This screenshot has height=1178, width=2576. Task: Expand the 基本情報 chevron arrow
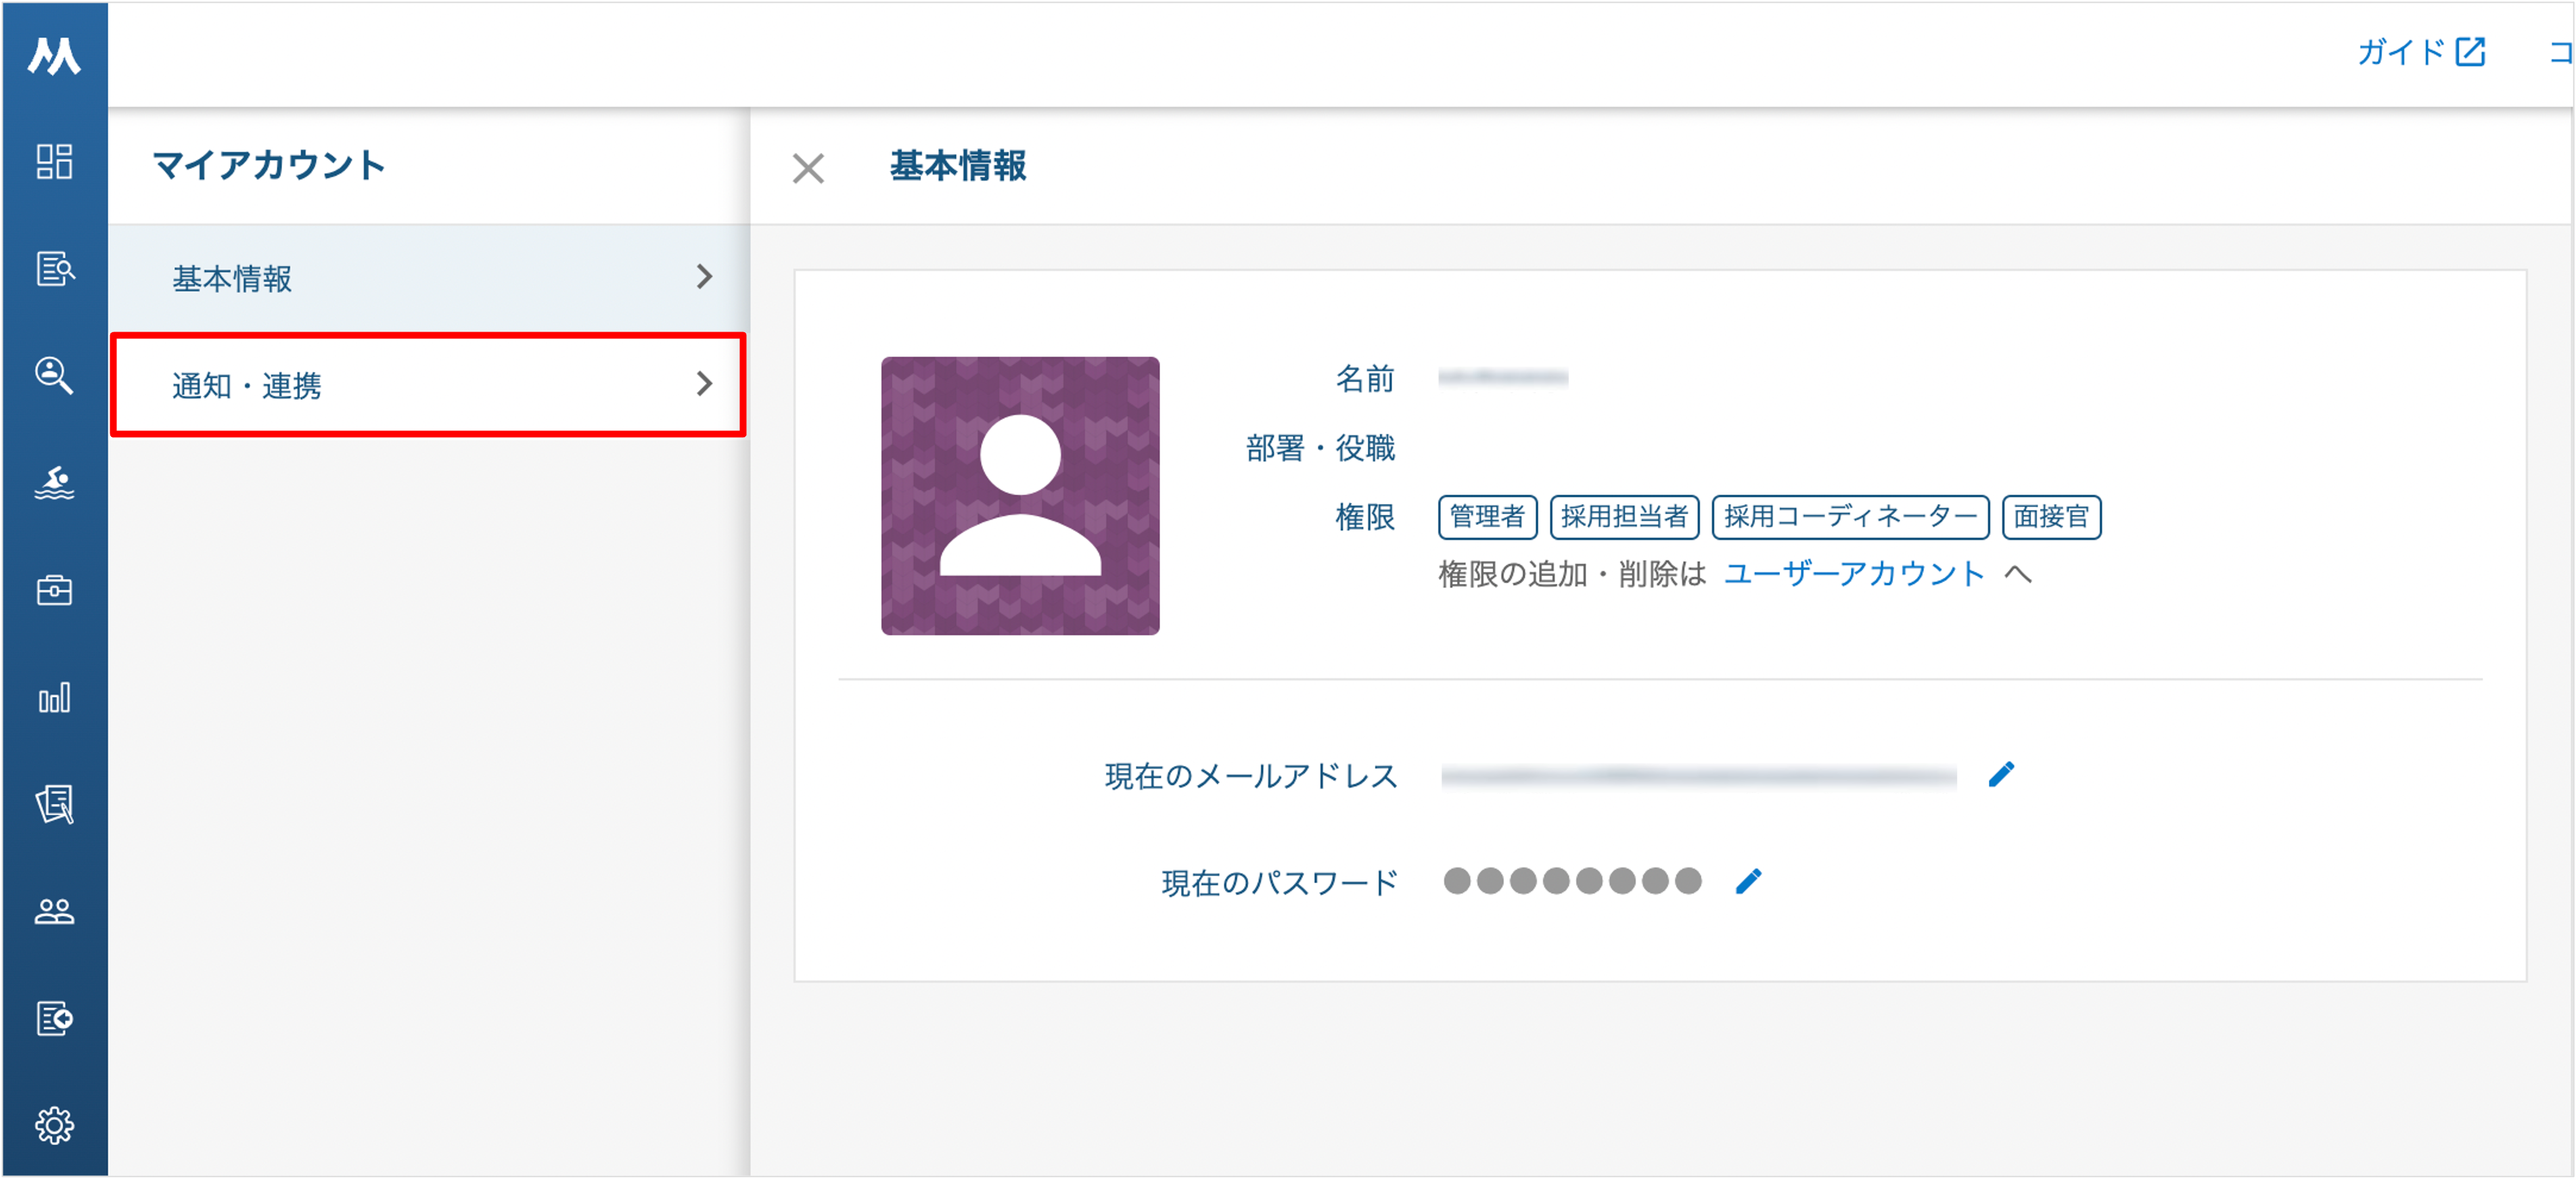[x=704, y=277]
